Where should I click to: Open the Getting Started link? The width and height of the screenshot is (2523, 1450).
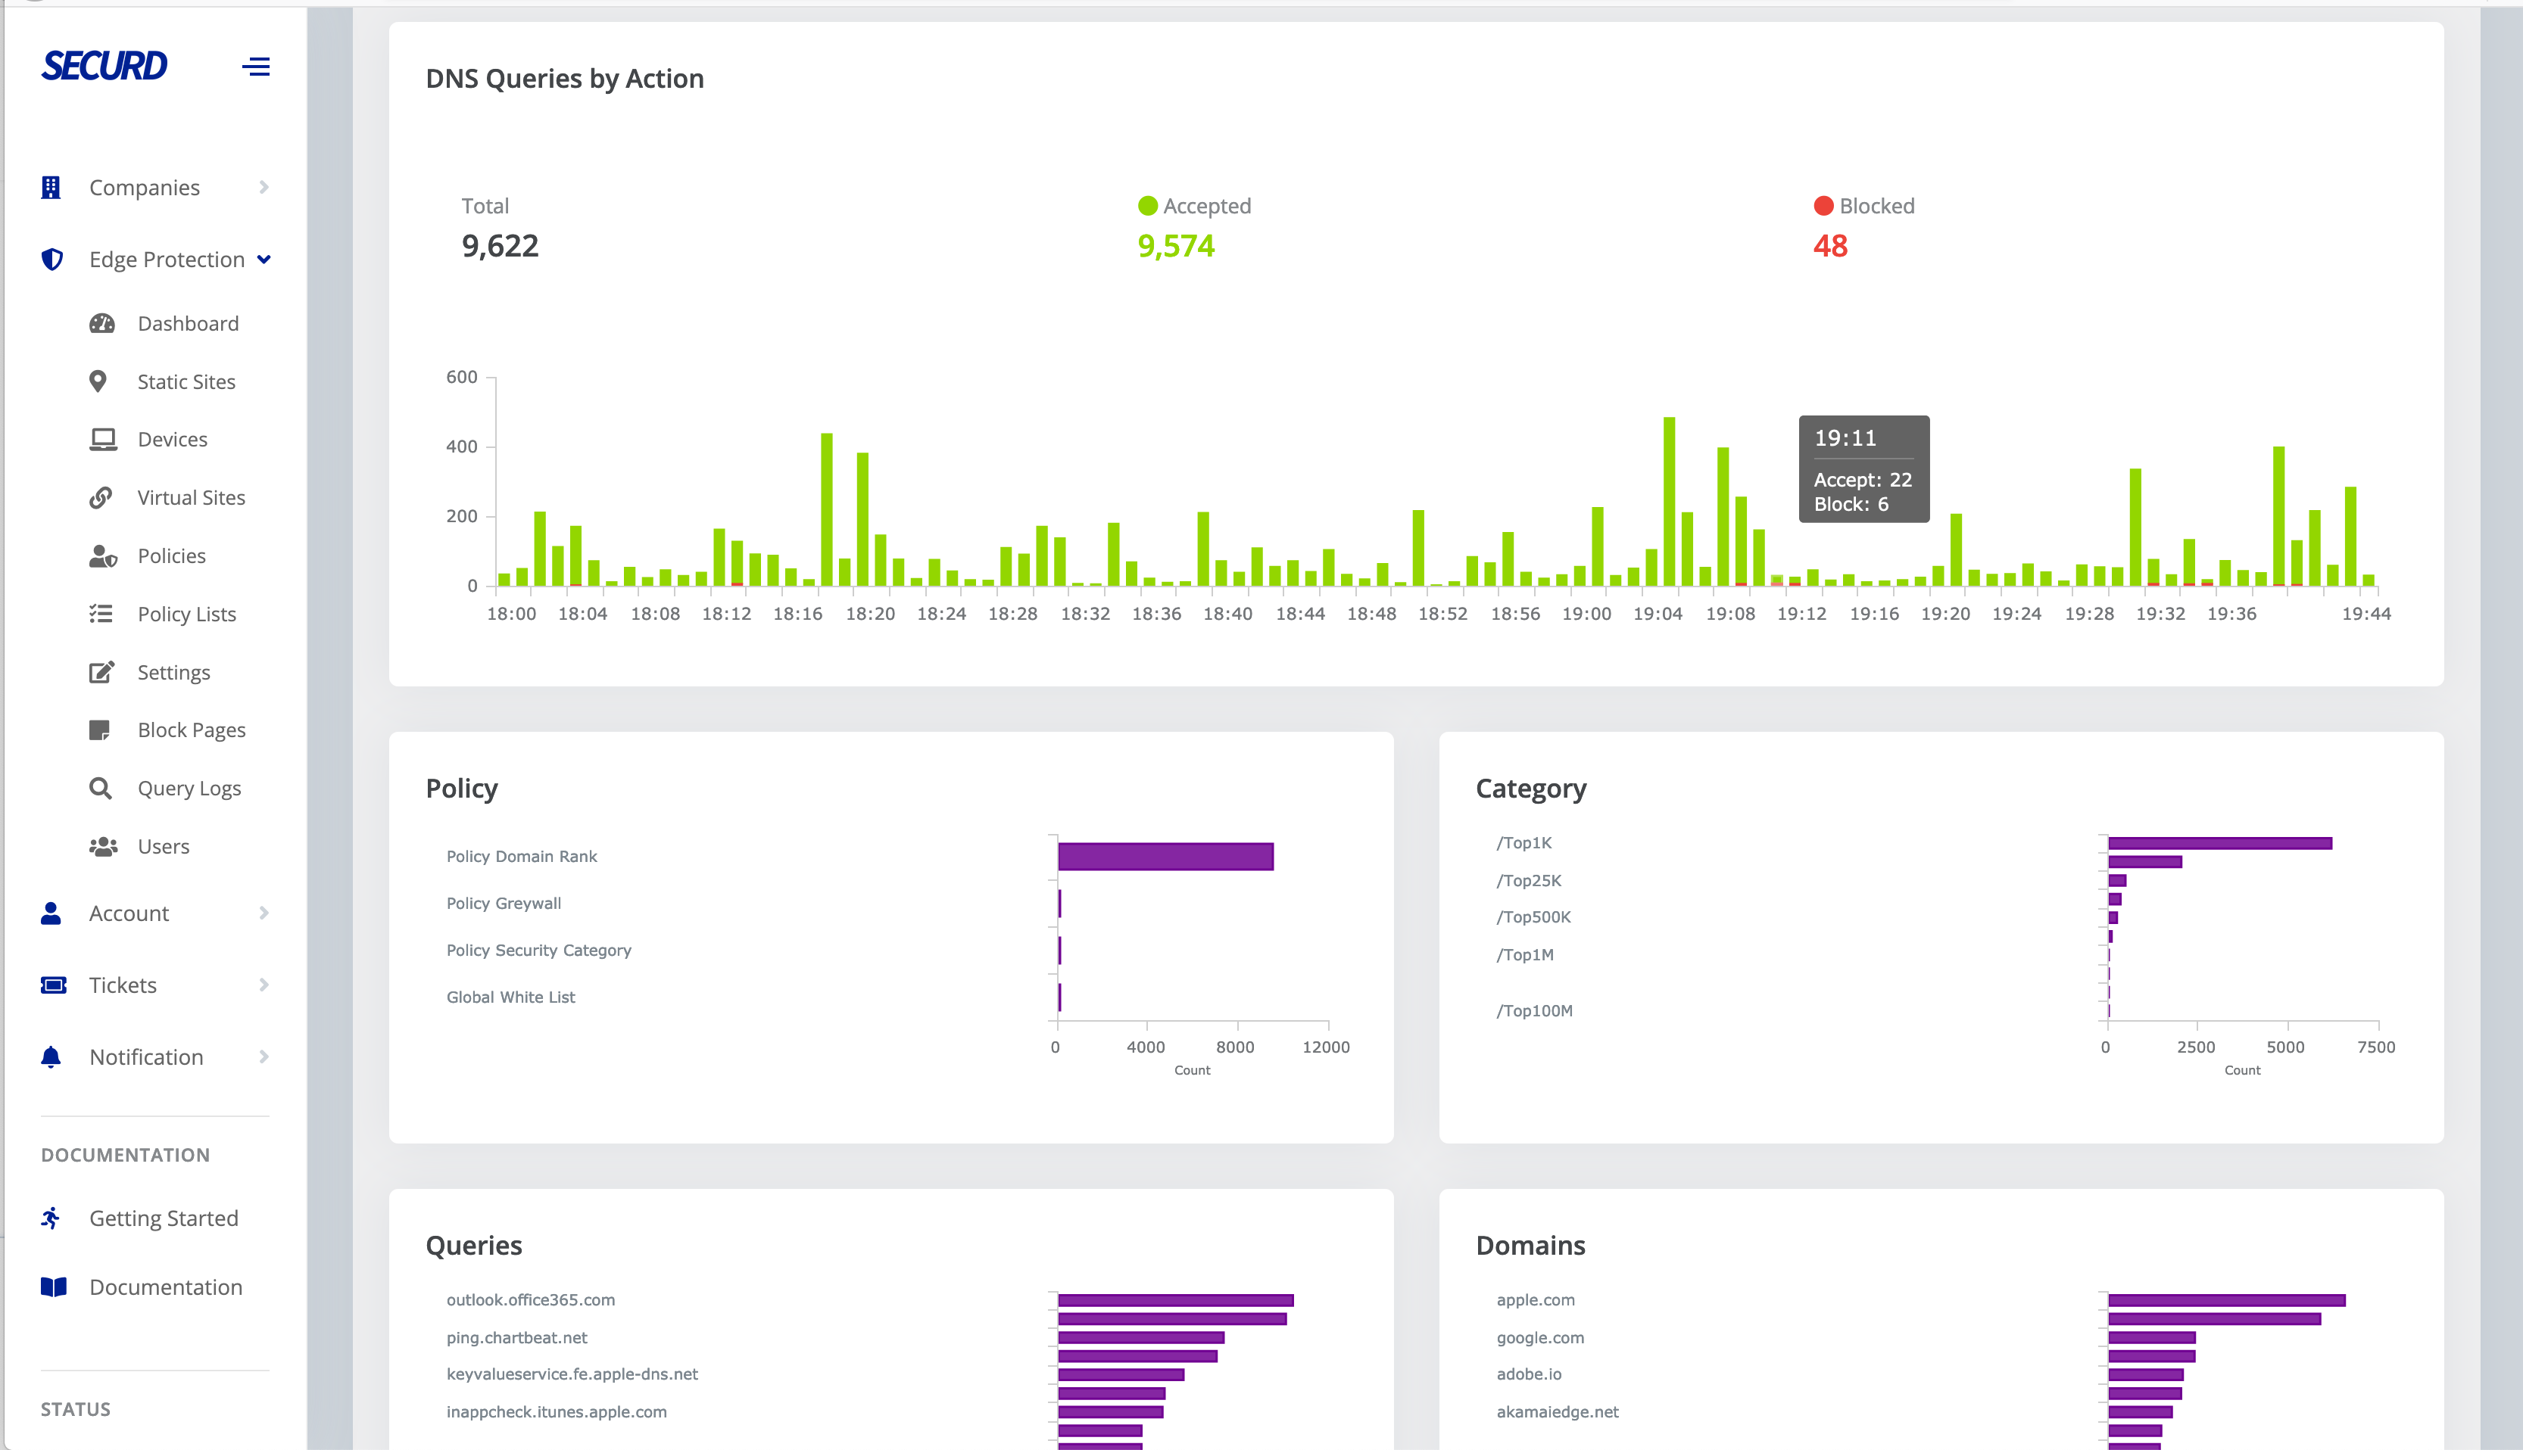point(164,1218)
